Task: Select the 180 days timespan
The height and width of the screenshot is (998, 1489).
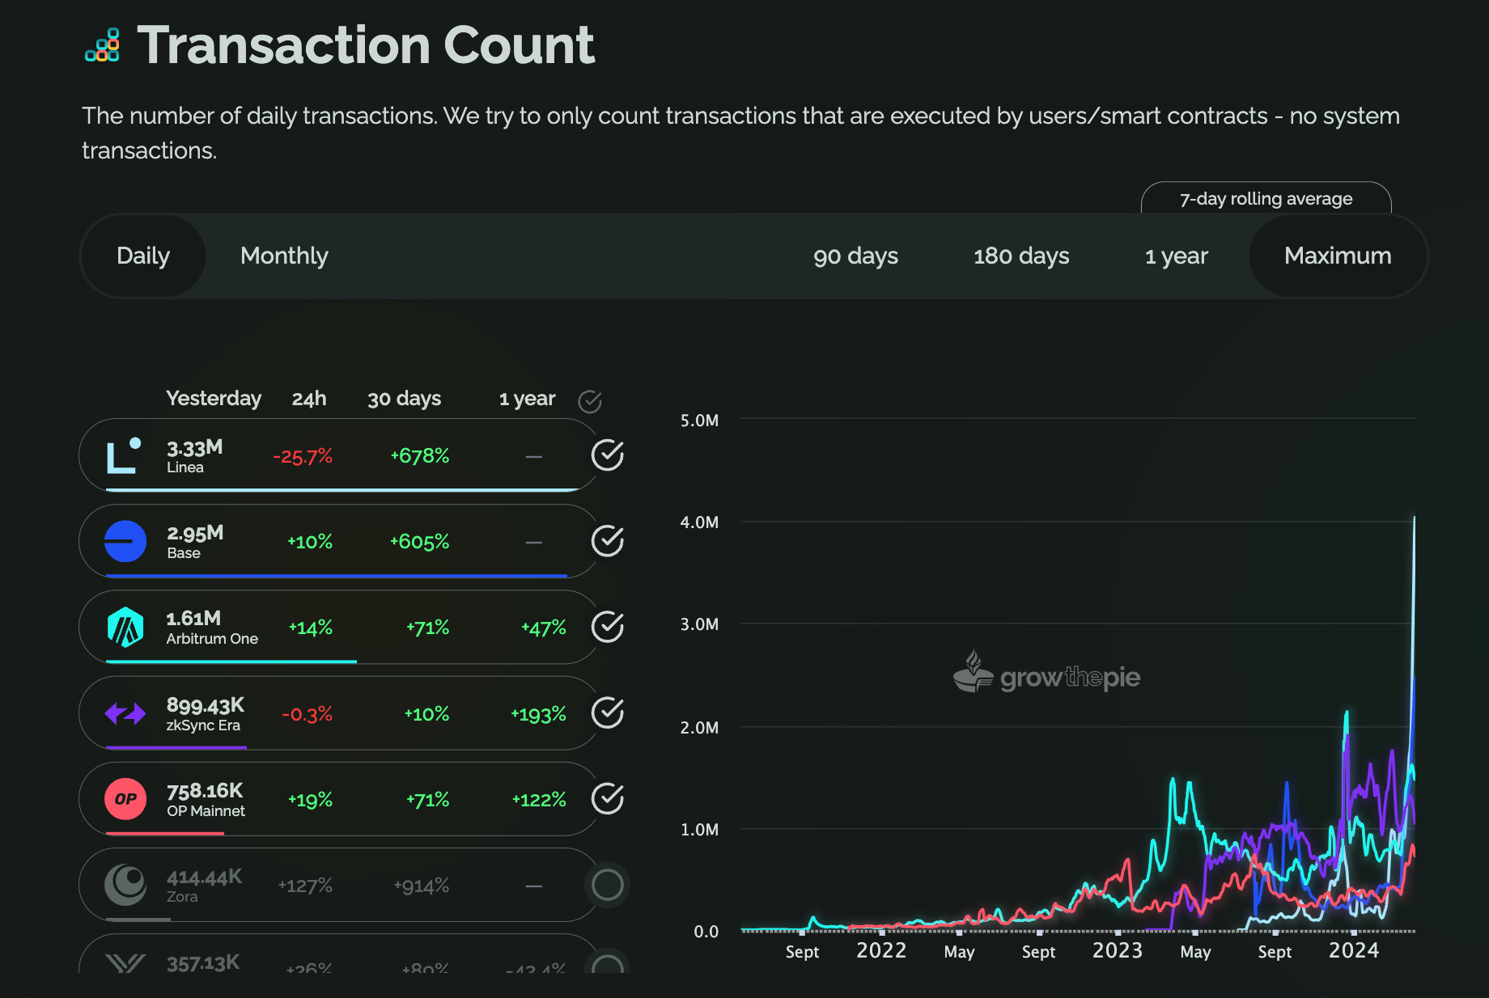Action: (1021, 256)
